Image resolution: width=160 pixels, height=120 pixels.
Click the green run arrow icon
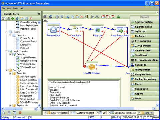[118, 17]
